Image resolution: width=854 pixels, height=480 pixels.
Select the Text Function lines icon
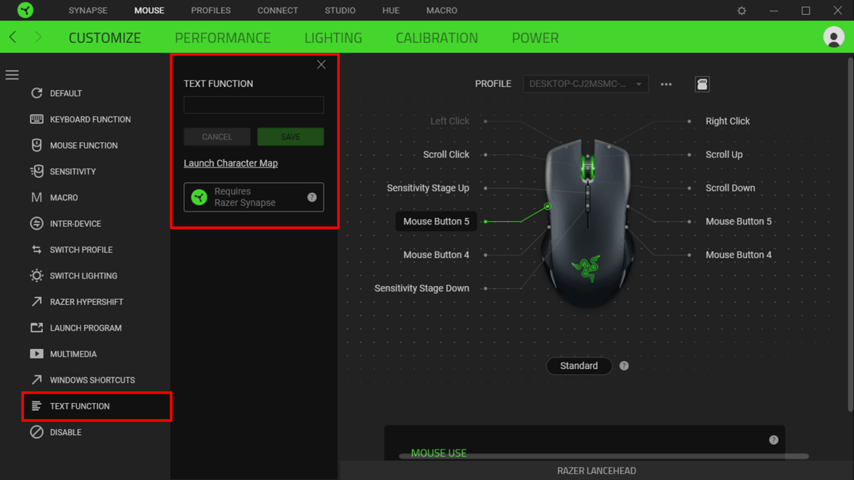tap(36, 406)
